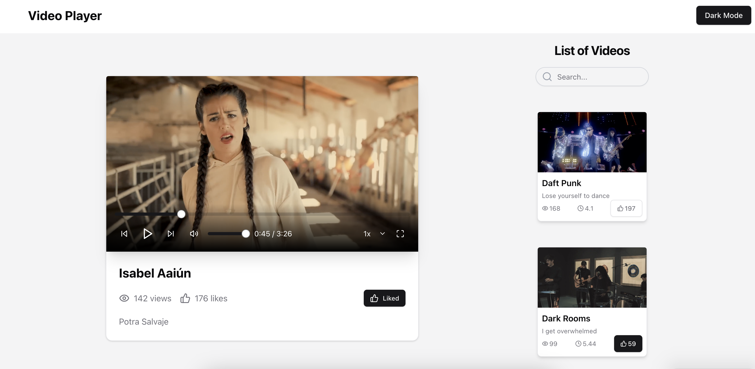Image resolution: width=755 pixels, height=369 pixels.
Task: Click the 1x speed label
Action: (367, 234)
